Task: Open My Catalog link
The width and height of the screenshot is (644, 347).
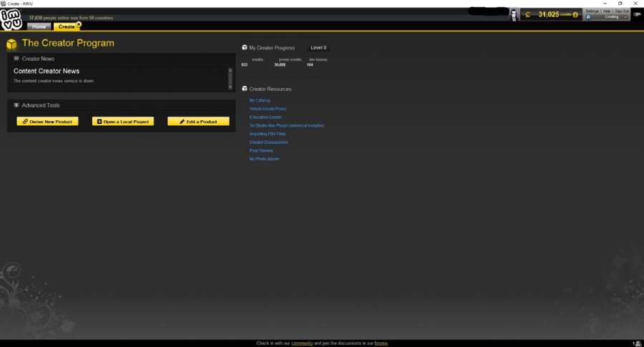Action: coord(260,100)
